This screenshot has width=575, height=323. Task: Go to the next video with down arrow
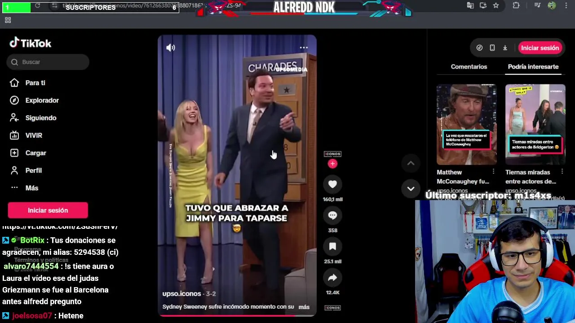[411, 189]
